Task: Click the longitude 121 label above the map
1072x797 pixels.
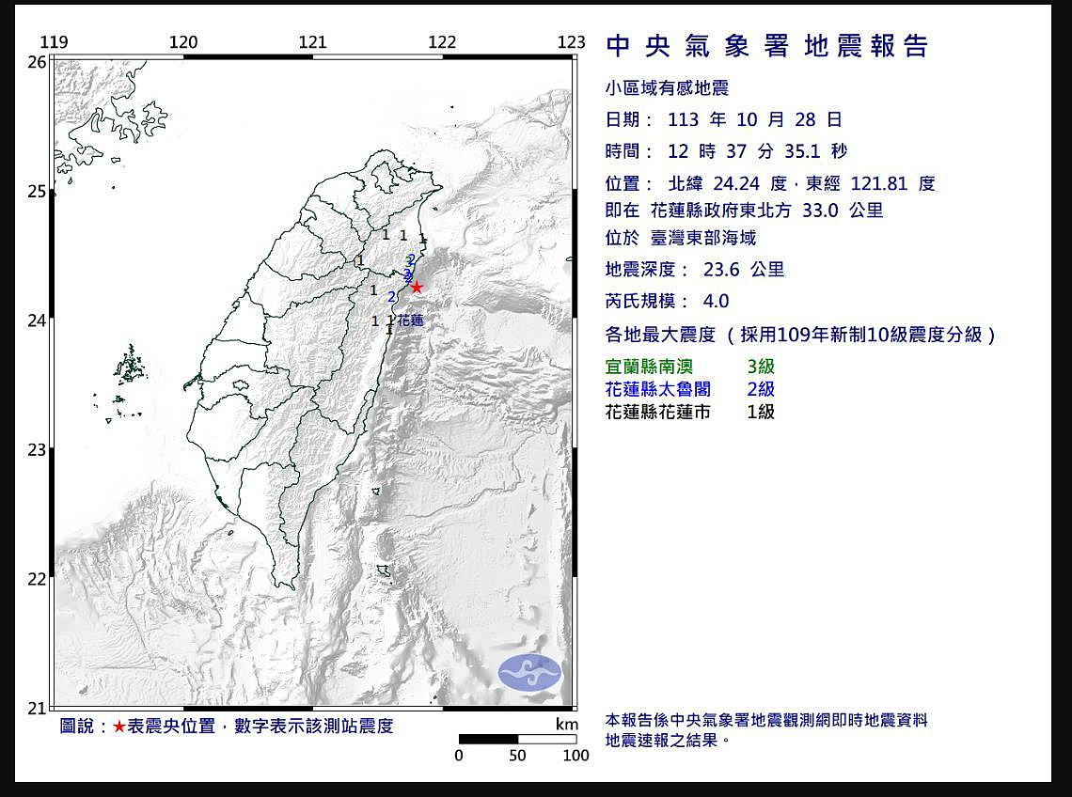Action: coord(312,42)
